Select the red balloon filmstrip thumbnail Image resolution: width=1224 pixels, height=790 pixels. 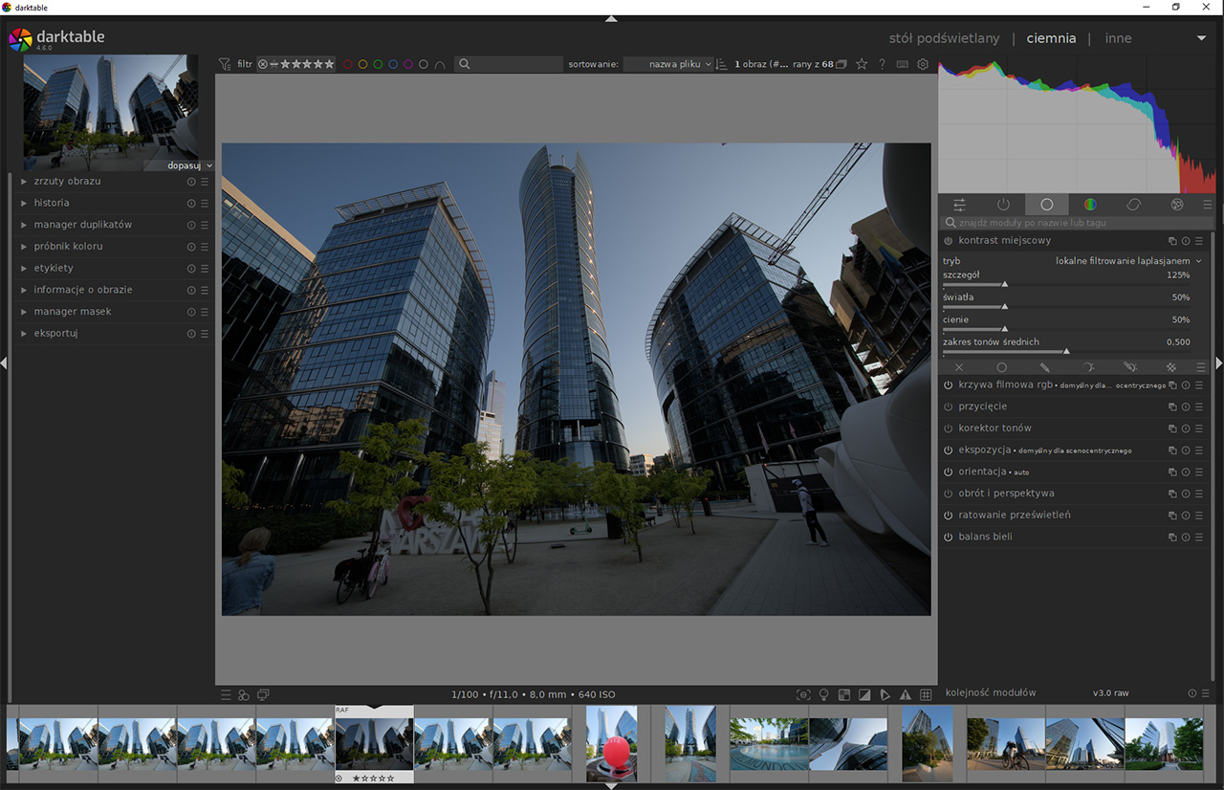[x=611, y=743]
